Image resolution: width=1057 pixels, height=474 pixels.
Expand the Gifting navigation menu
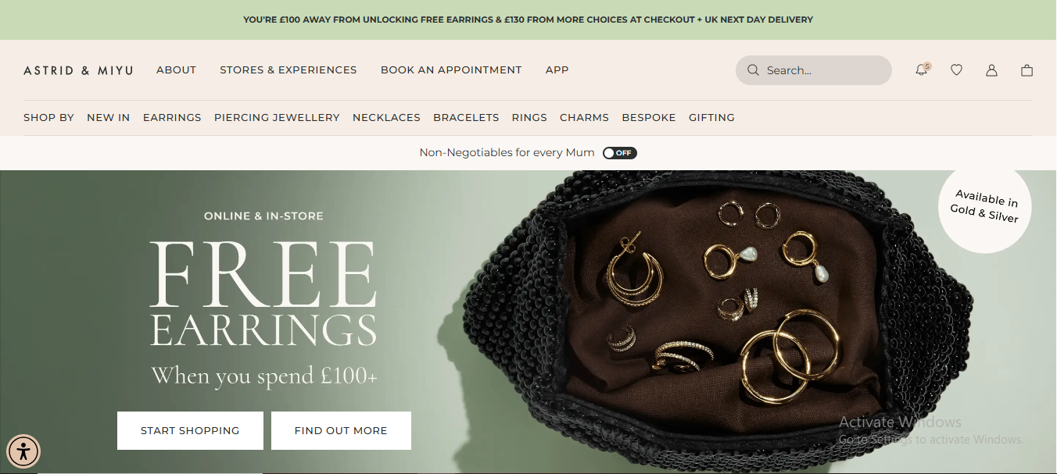click(711, 118)
